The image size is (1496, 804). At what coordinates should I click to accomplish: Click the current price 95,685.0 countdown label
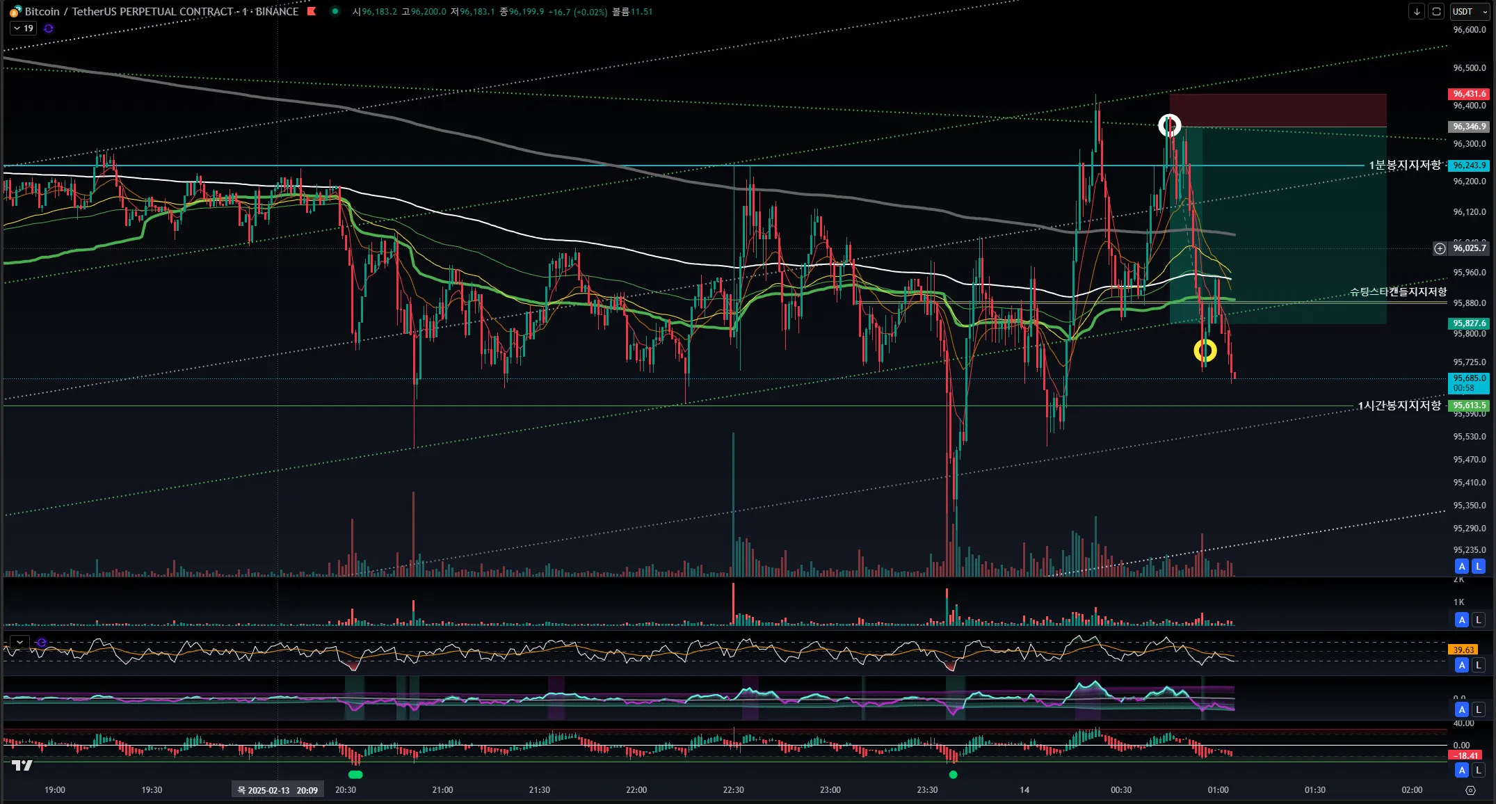pyautogui.click(x=1469, y=383)
